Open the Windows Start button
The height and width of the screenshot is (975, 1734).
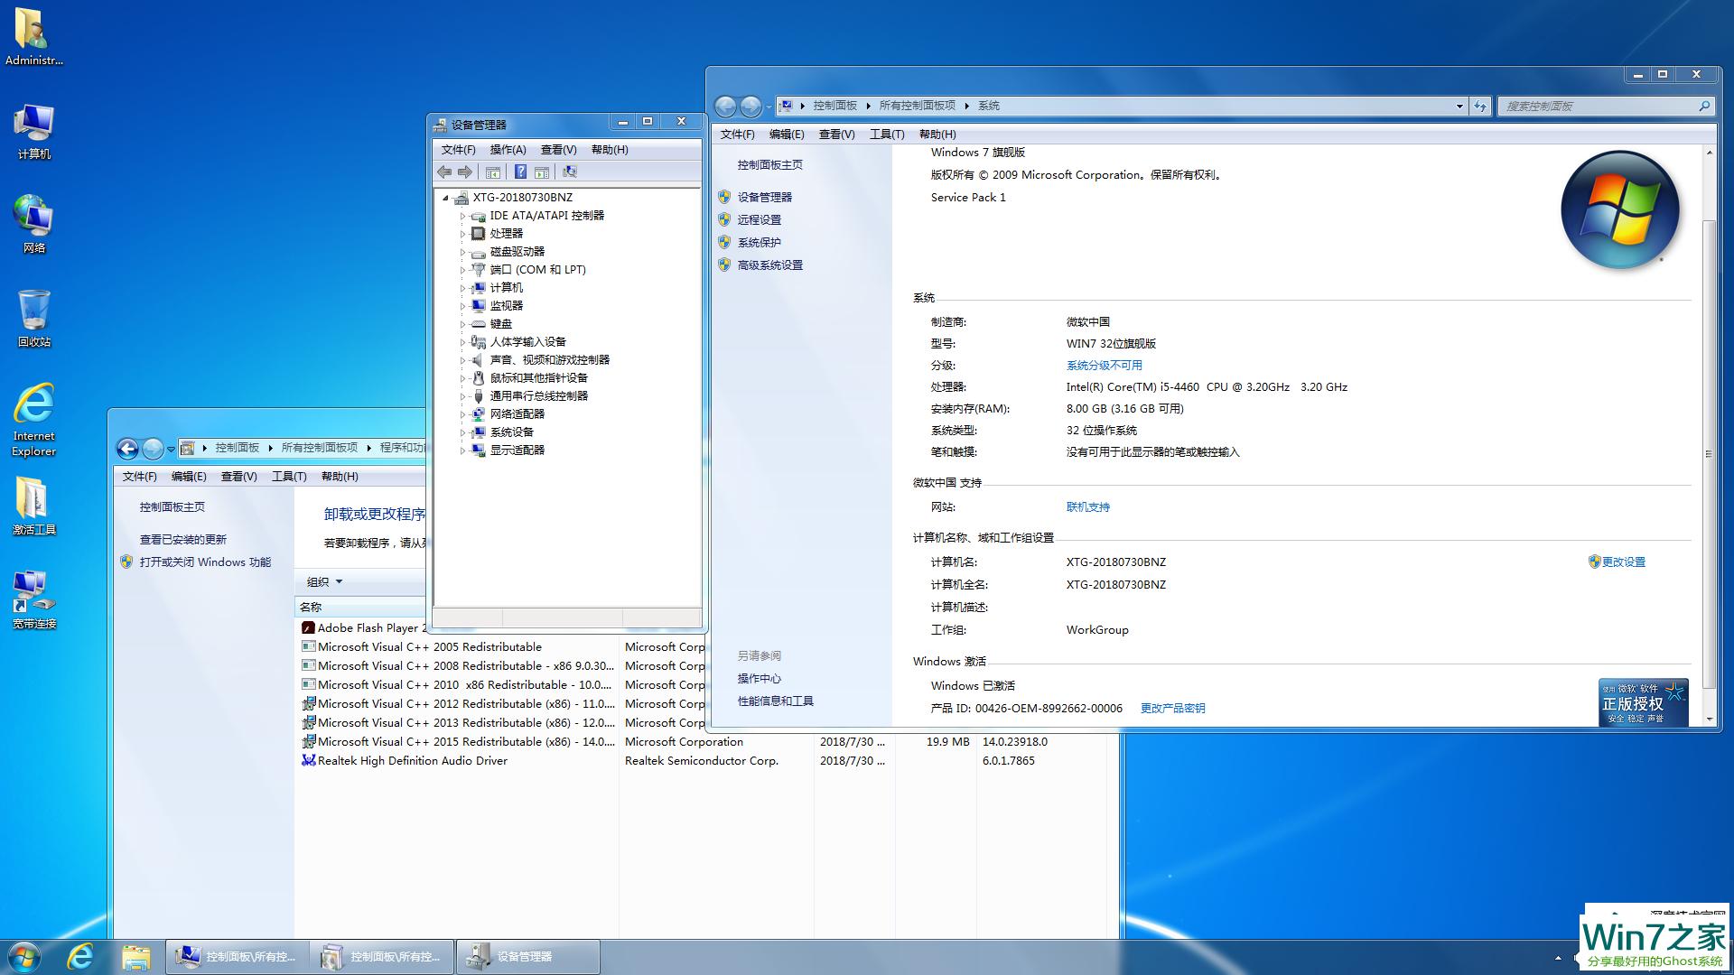pyautogui.click(x=24, y=957)
